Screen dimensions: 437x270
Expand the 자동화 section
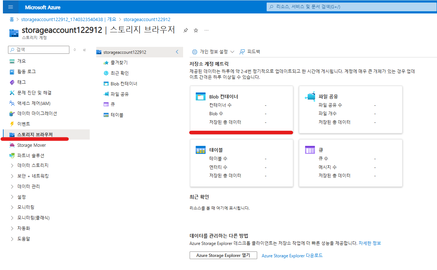pos(12,229)
